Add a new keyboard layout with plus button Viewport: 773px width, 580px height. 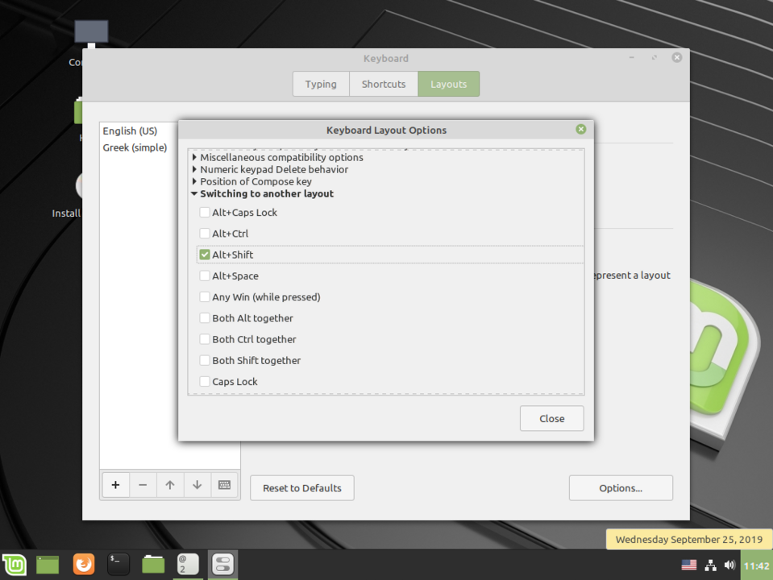116,485
